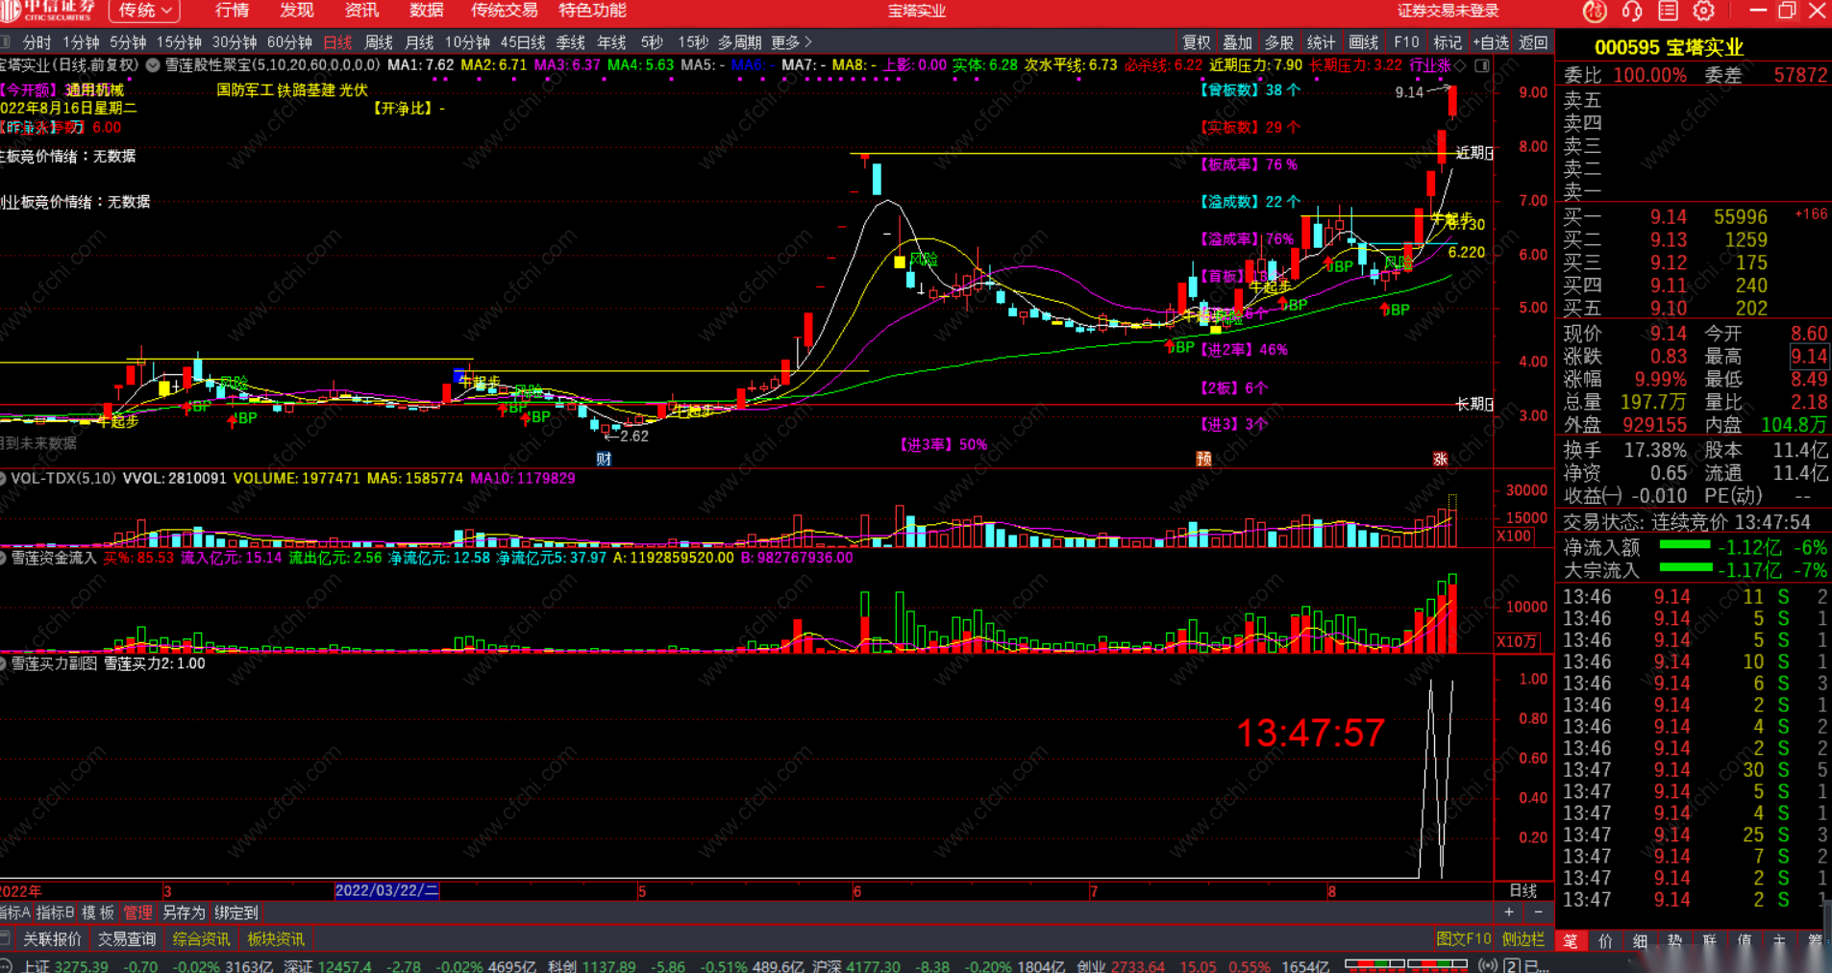Click the 绑定到 bind button
1832x973 pixels.
click(236, 912)
